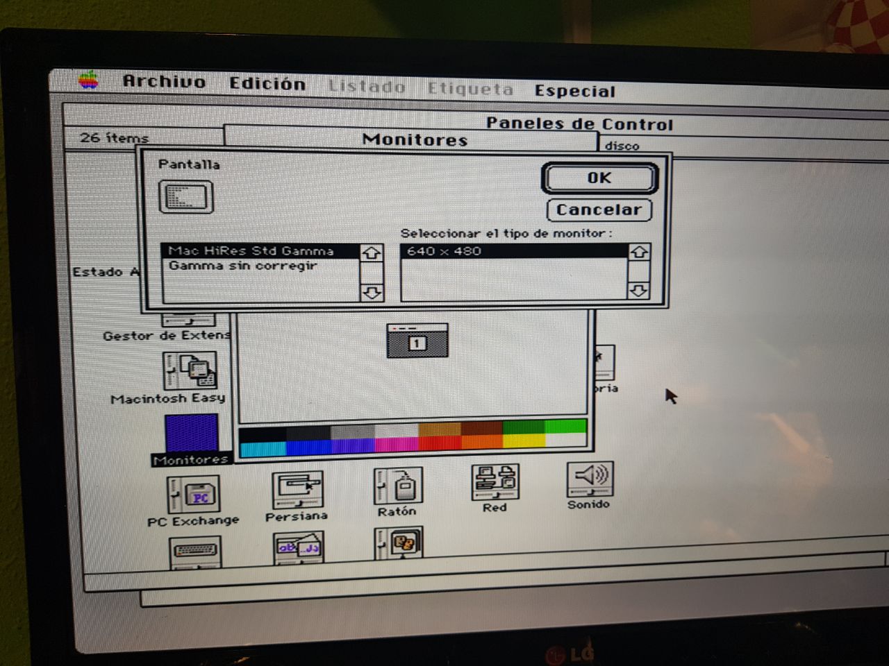
Task: Open the Persiana control panel icon
Action: point(297,491)
